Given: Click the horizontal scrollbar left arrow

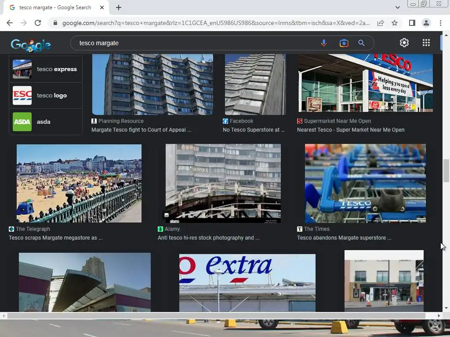Looking at the screenshot, I should [3, 316].
